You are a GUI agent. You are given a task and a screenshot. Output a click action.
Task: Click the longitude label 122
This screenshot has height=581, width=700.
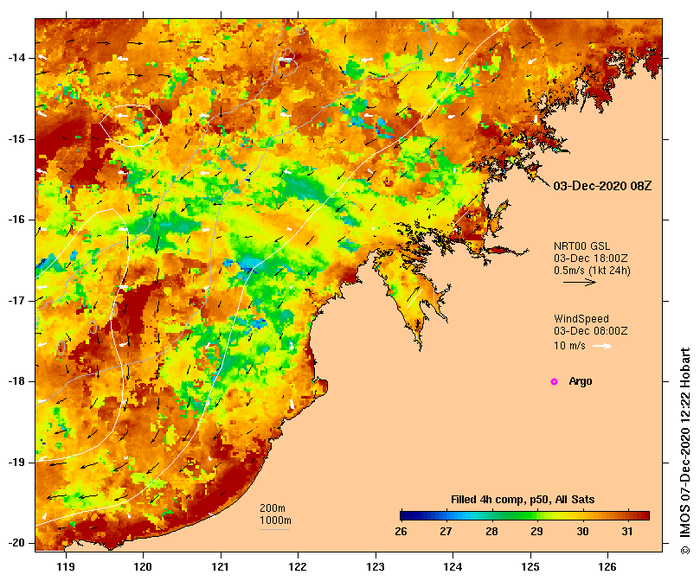(x=299, y=567)
